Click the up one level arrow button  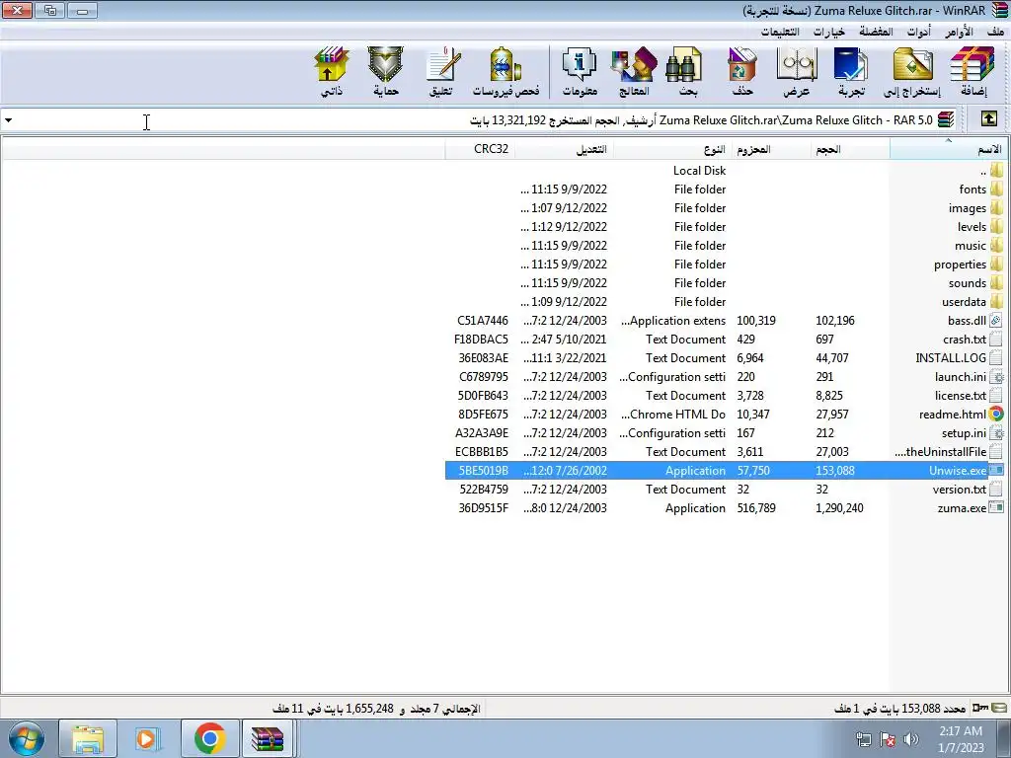click(x=989, y=119)
